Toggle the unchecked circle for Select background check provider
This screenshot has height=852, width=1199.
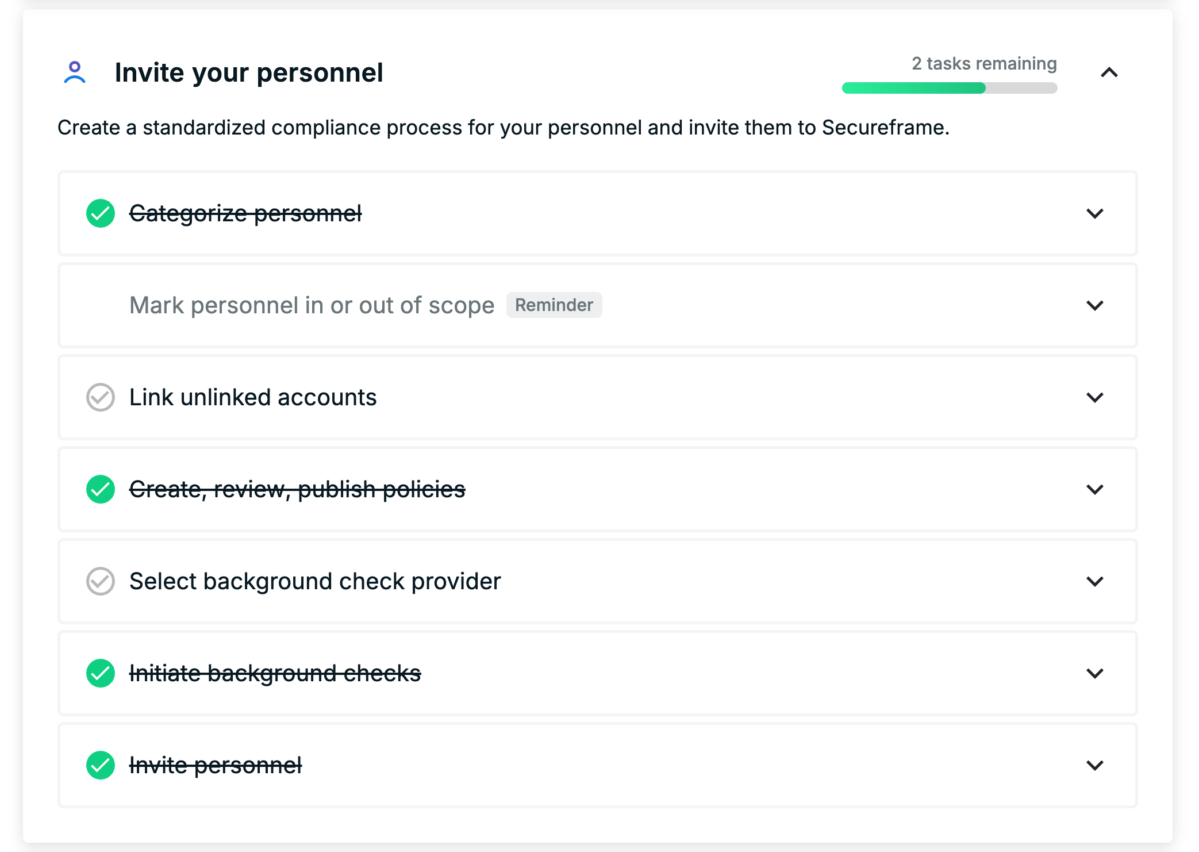(x=101, y=581)
